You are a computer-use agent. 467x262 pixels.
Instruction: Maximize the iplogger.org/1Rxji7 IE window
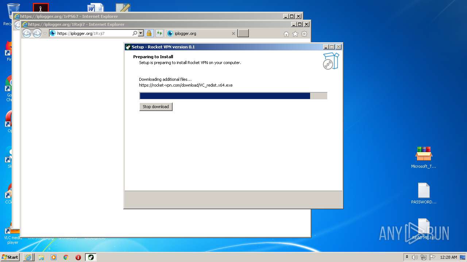tap(300, 24)
